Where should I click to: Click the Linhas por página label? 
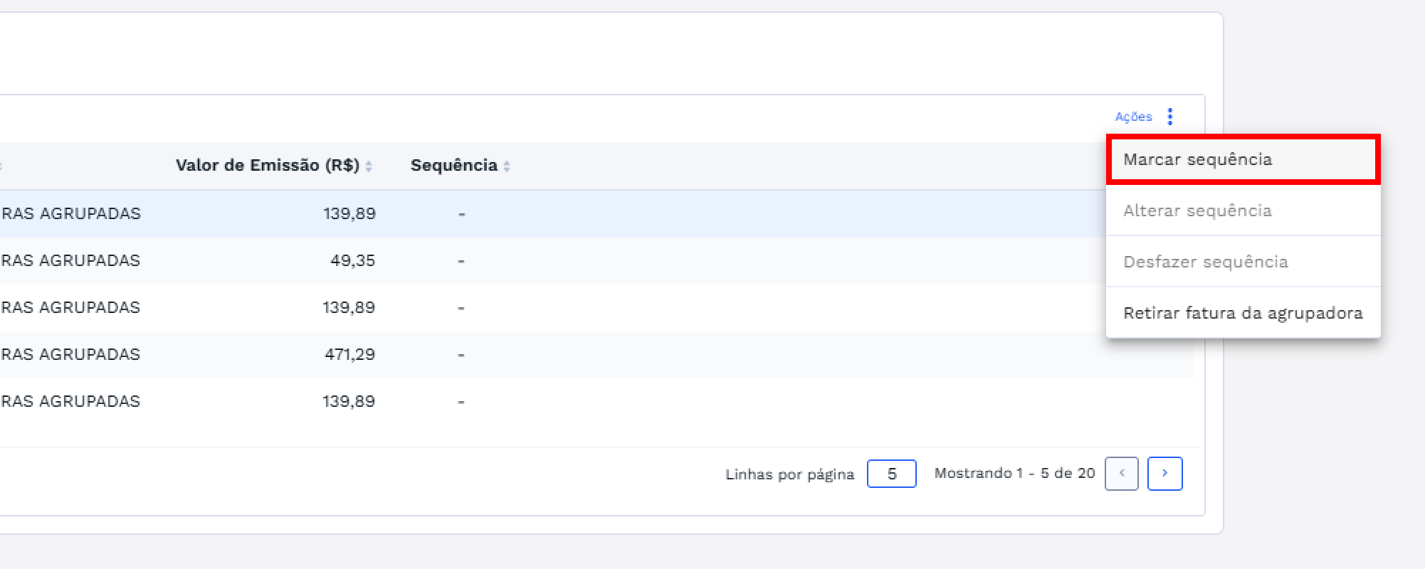coord(789,474)
